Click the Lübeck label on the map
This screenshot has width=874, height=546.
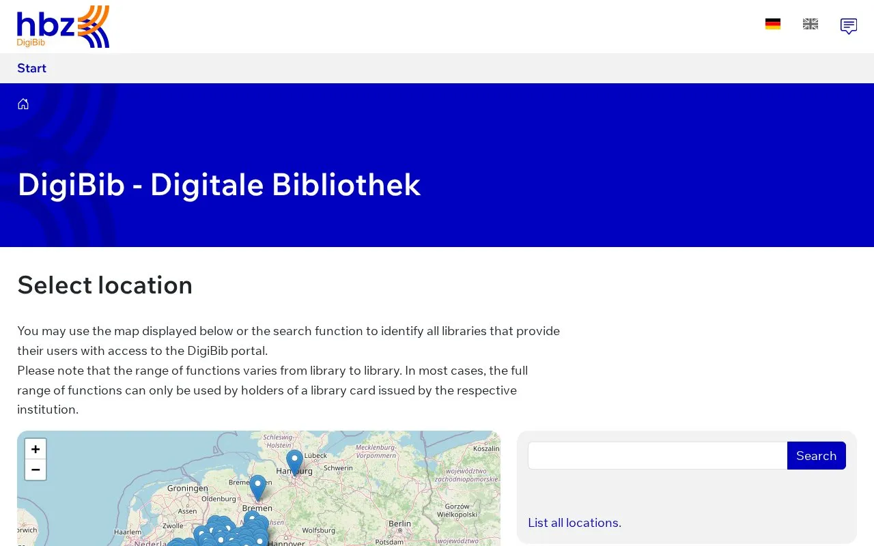[316, 455]
